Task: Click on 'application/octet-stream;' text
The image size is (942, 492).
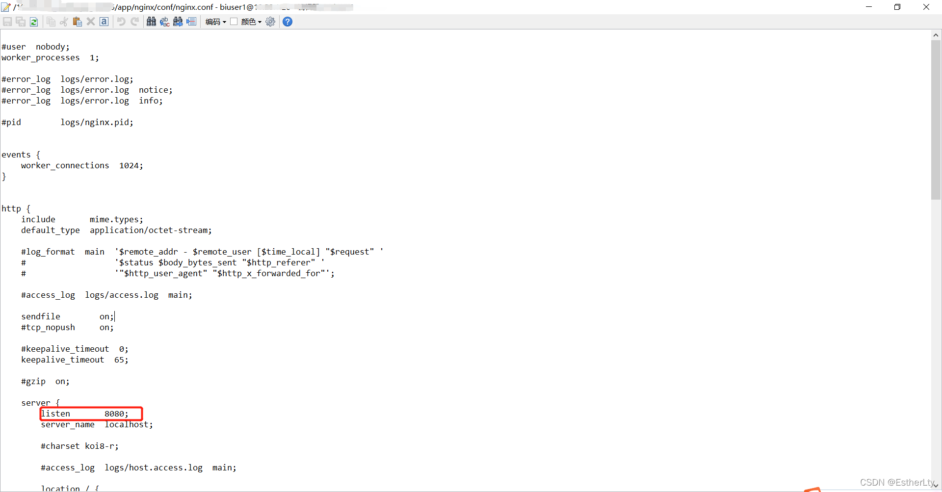Action: [x=151, y=231]
